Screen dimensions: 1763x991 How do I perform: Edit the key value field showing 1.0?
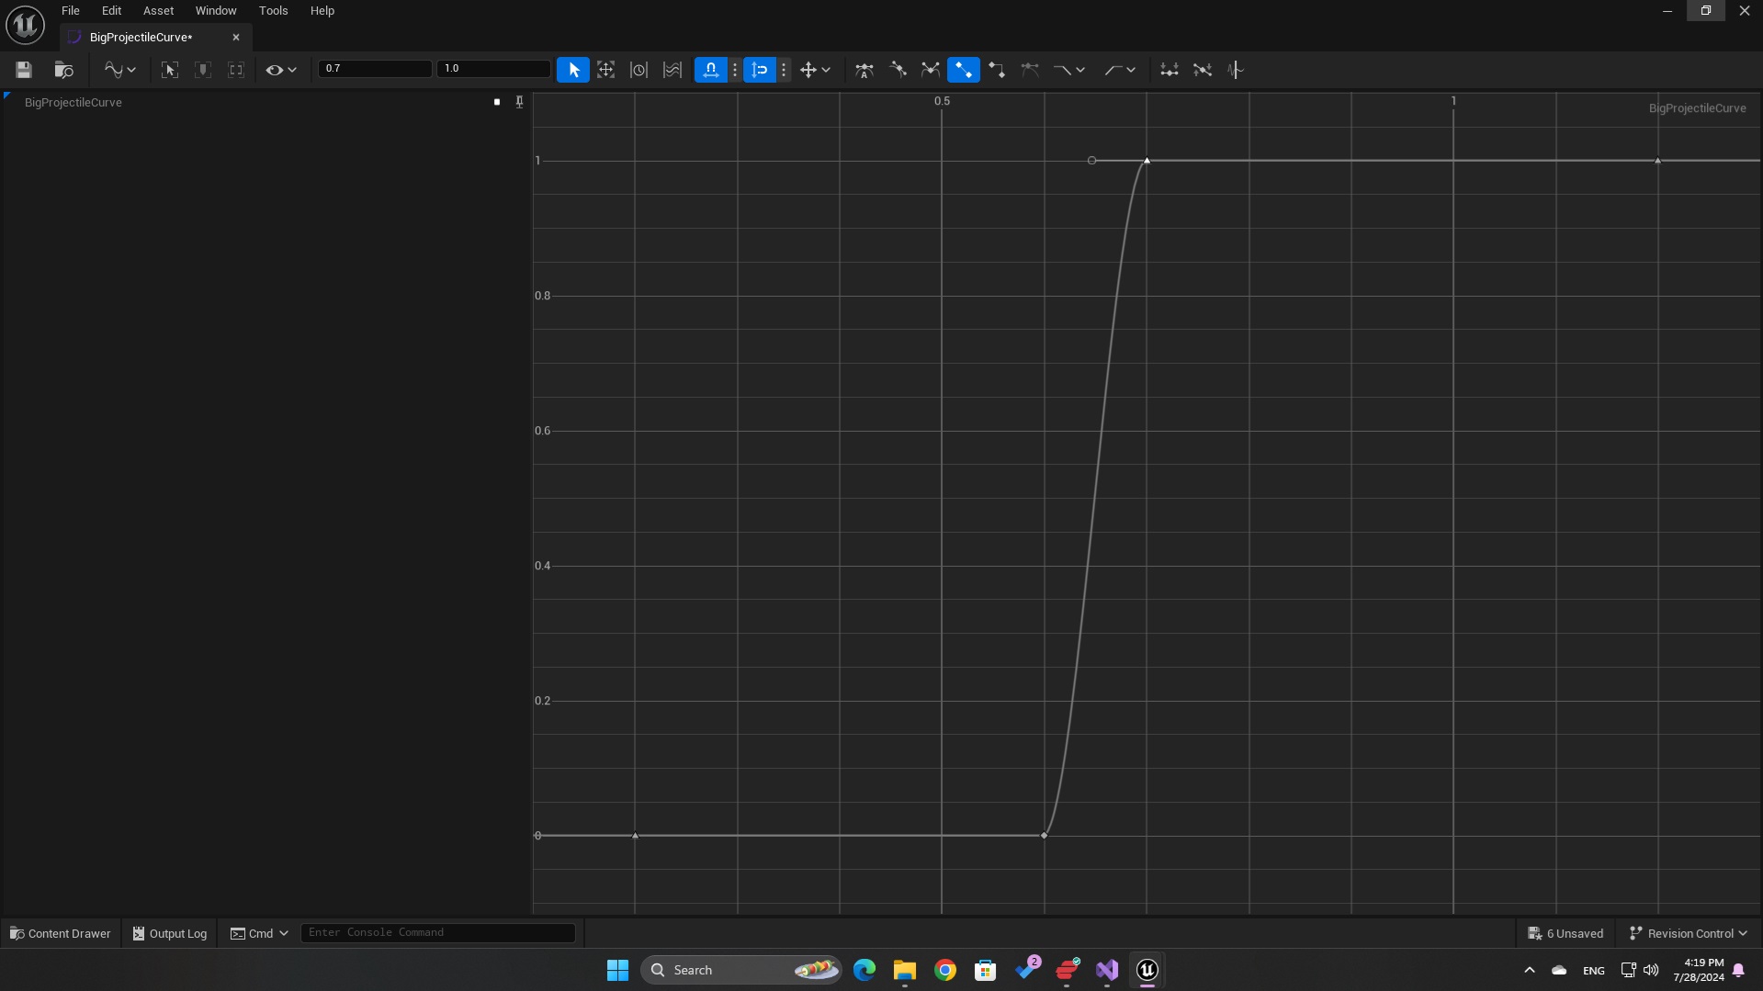click(x=493, y=69)
